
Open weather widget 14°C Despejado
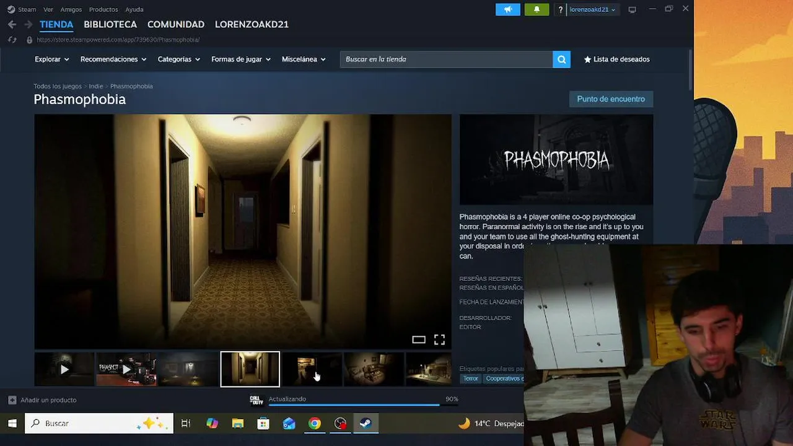[491, 424]
